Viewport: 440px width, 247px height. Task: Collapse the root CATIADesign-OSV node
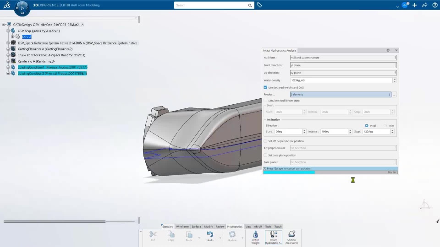click(x=3, y=25)
